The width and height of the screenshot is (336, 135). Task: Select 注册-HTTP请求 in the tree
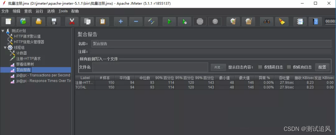click(29, 58)
